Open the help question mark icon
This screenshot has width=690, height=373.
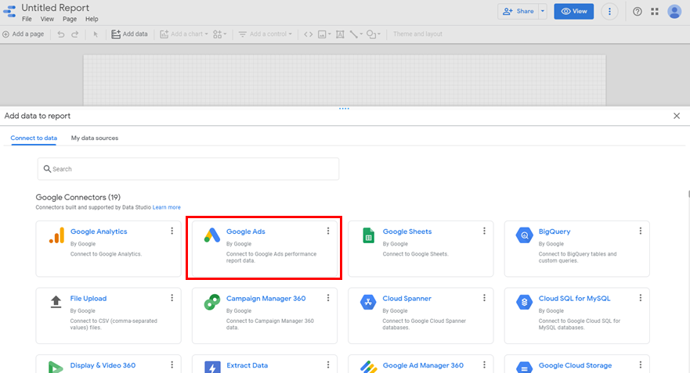pyautogui.click(x=638, y=12)
